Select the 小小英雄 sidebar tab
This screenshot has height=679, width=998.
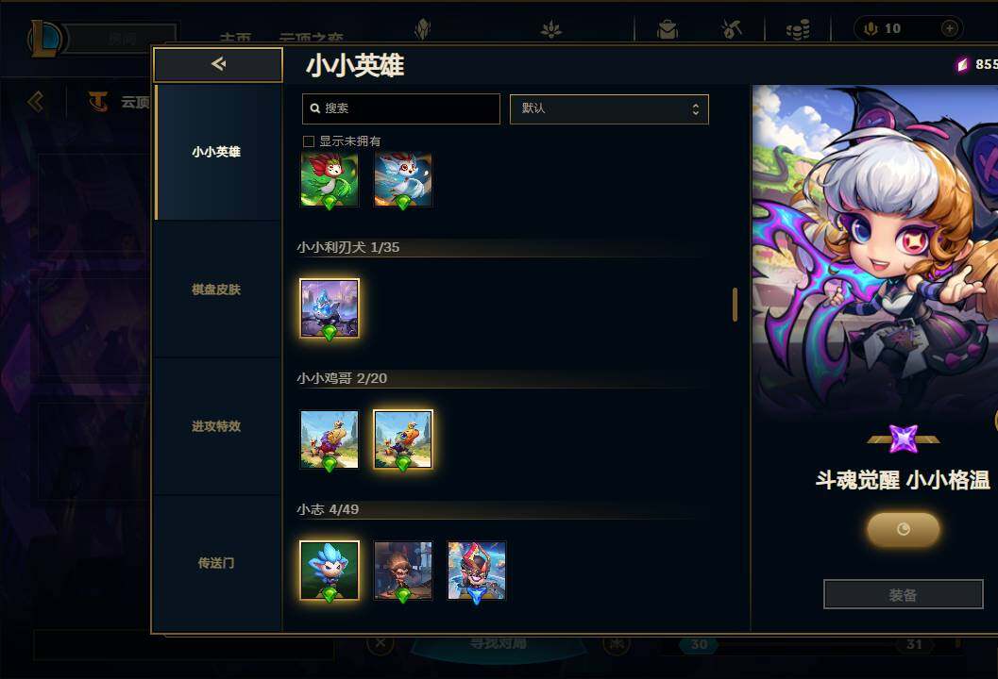[x=216, y=152]
